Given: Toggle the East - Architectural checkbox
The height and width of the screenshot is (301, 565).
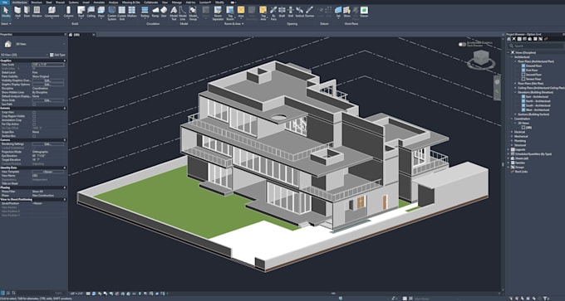Looking at the screenshot, I should coord(523,97).
